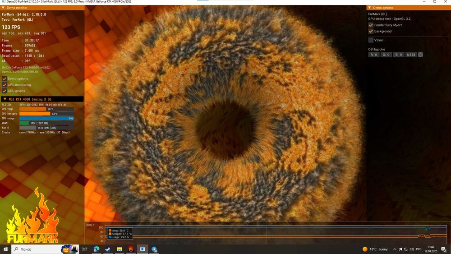The width and height of the screenshot is (451, 254).
Task: Select the active window icon in taskbar
Action: pyautogui.click(x=143, y=249)
